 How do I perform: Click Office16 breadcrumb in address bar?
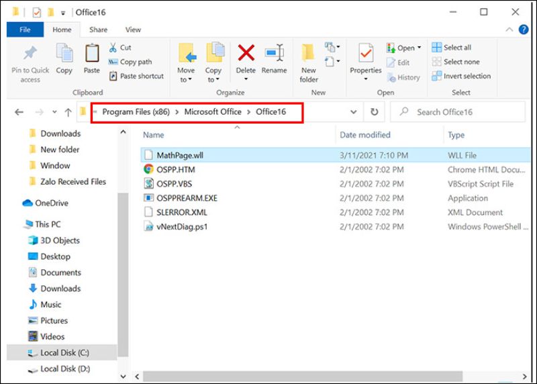tap(271, 111)
